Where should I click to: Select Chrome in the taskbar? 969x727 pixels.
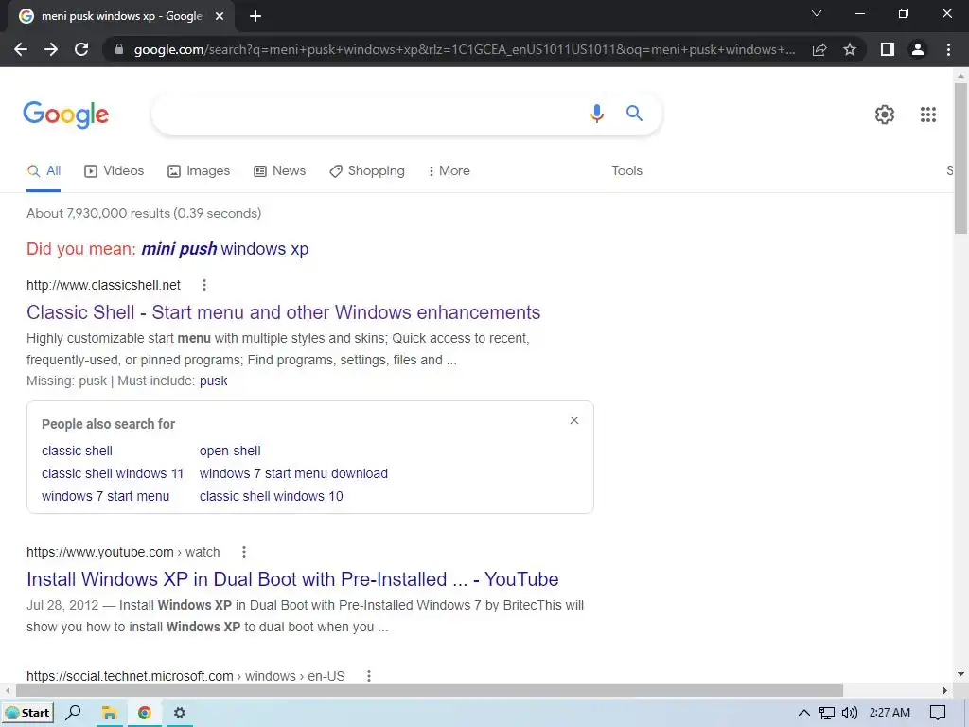coord(145,713)
